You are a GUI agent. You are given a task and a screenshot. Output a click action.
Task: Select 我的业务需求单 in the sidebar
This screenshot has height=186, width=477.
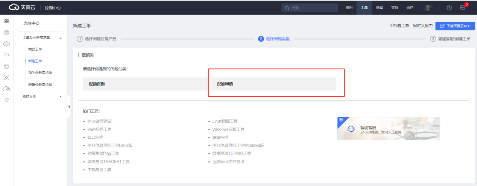point(40,73)
